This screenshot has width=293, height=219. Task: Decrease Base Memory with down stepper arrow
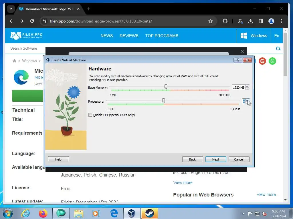[x=247, y=89]
